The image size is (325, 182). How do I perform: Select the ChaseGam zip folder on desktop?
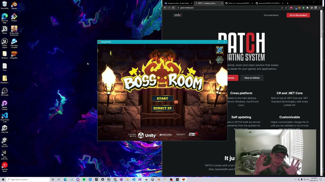coord(5,80)
